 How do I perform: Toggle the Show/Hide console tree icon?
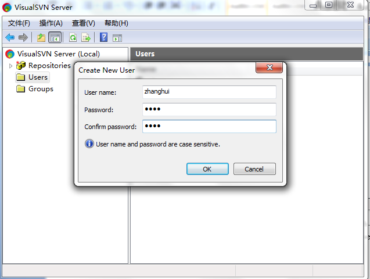55,37
